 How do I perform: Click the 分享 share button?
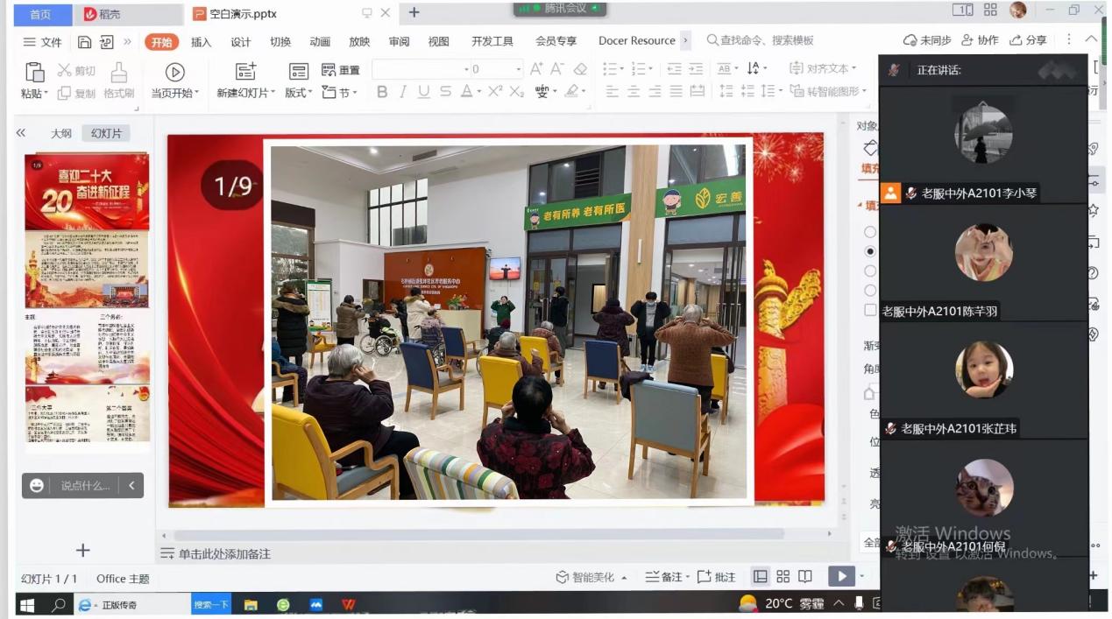click(1029, 40)
